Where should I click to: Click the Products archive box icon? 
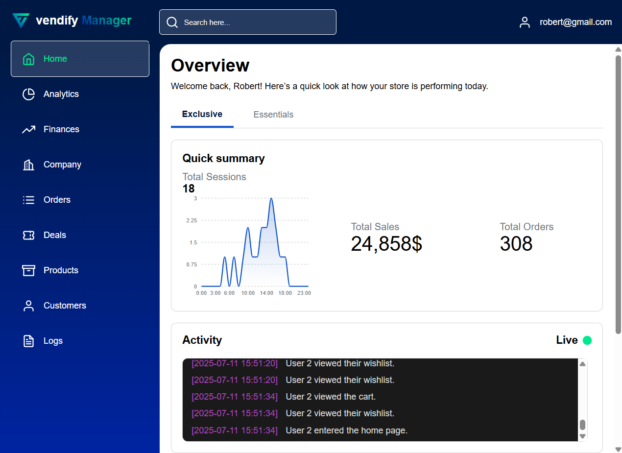[29, 270]
